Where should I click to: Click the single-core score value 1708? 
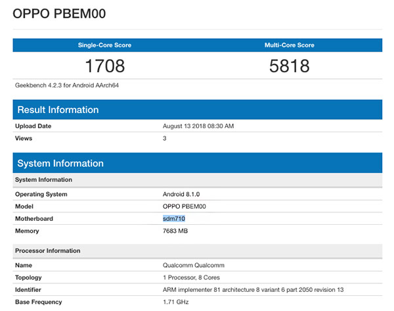click(105, 66)
